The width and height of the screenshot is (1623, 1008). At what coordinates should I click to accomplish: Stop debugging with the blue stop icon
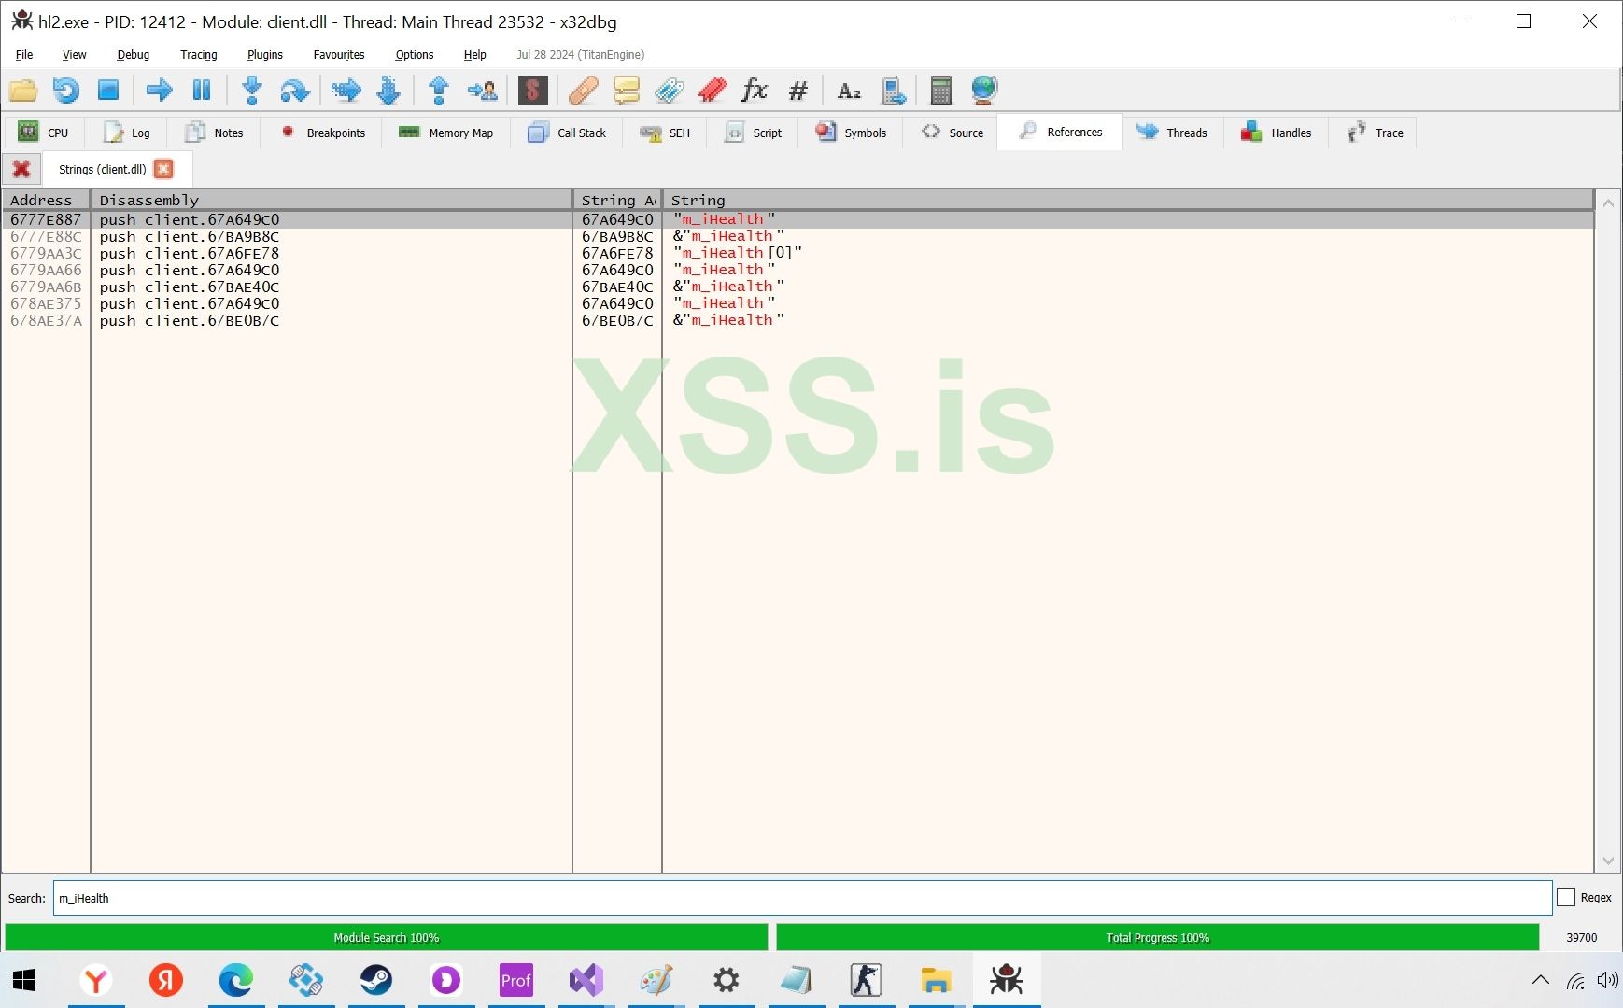click(108, 91)
